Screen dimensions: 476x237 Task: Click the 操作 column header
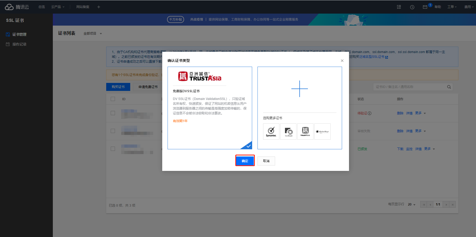(400, 99)
